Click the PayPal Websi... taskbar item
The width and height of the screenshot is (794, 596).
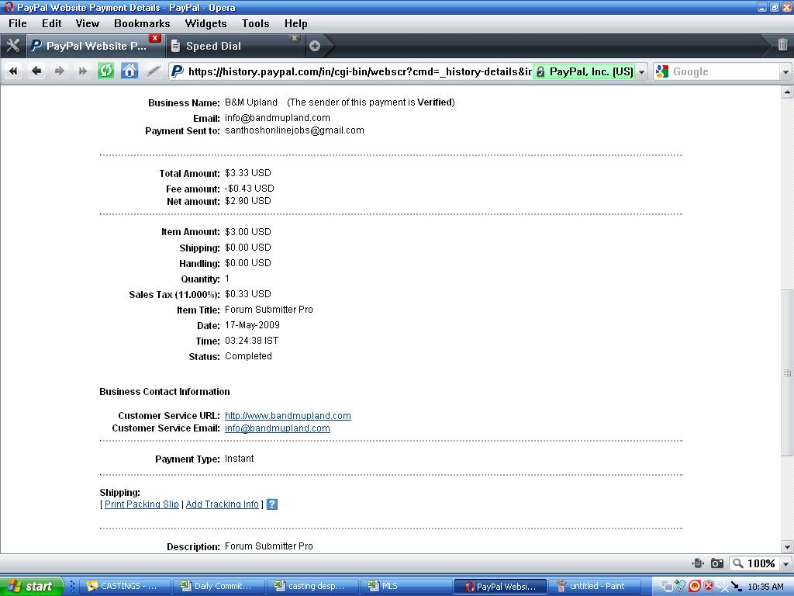click(x=500, y=587)
